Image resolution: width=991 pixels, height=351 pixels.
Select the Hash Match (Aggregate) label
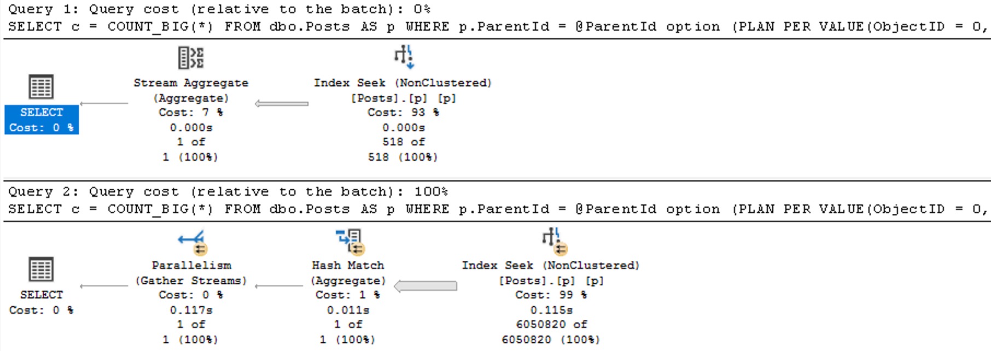coord(348,273)
